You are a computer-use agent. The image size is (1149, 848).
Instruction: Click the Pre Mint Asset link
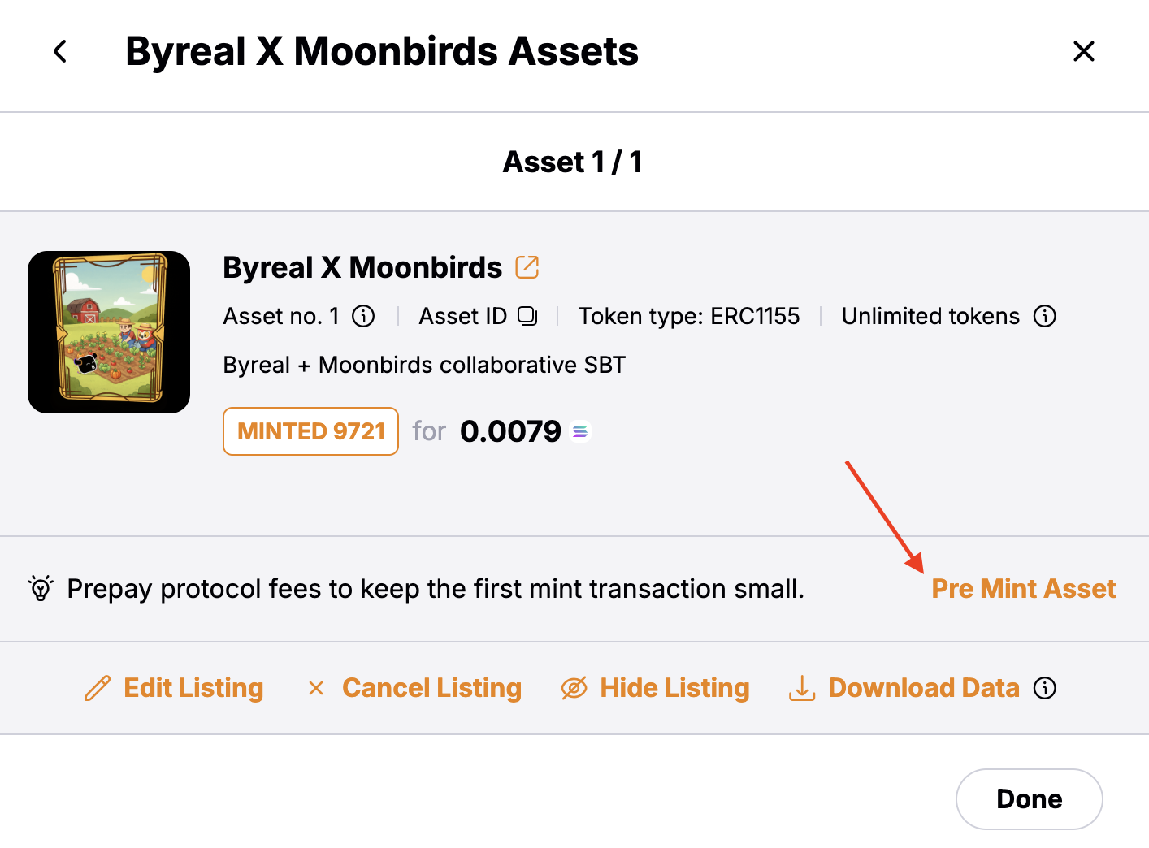point(1023,588)
